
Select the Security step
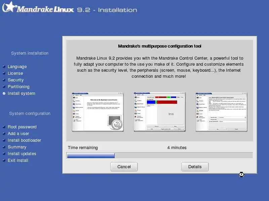[x=15, y=80]
